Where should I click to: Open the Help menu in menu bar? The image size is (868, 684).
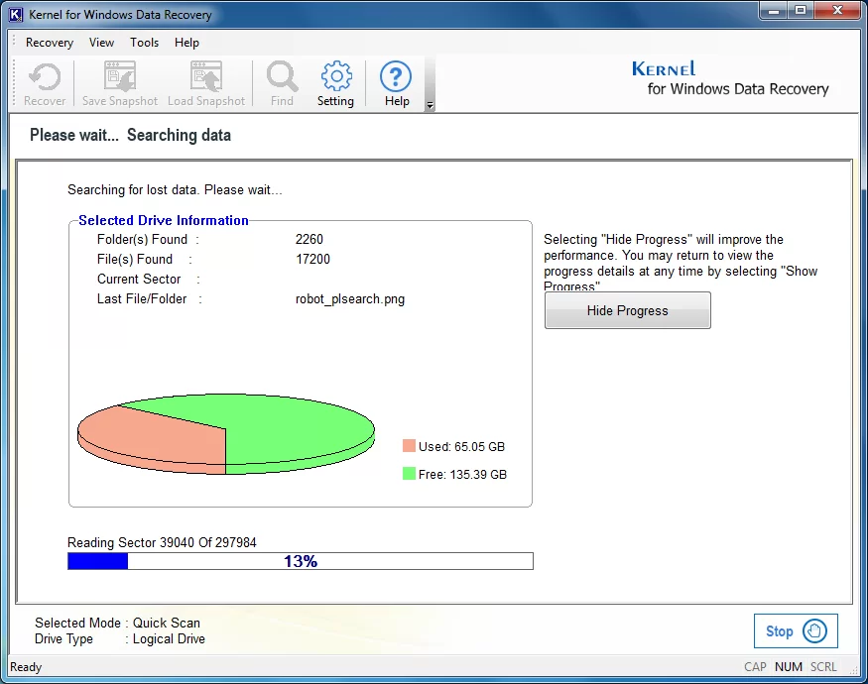pyautogui.click(x=186, y=43)
